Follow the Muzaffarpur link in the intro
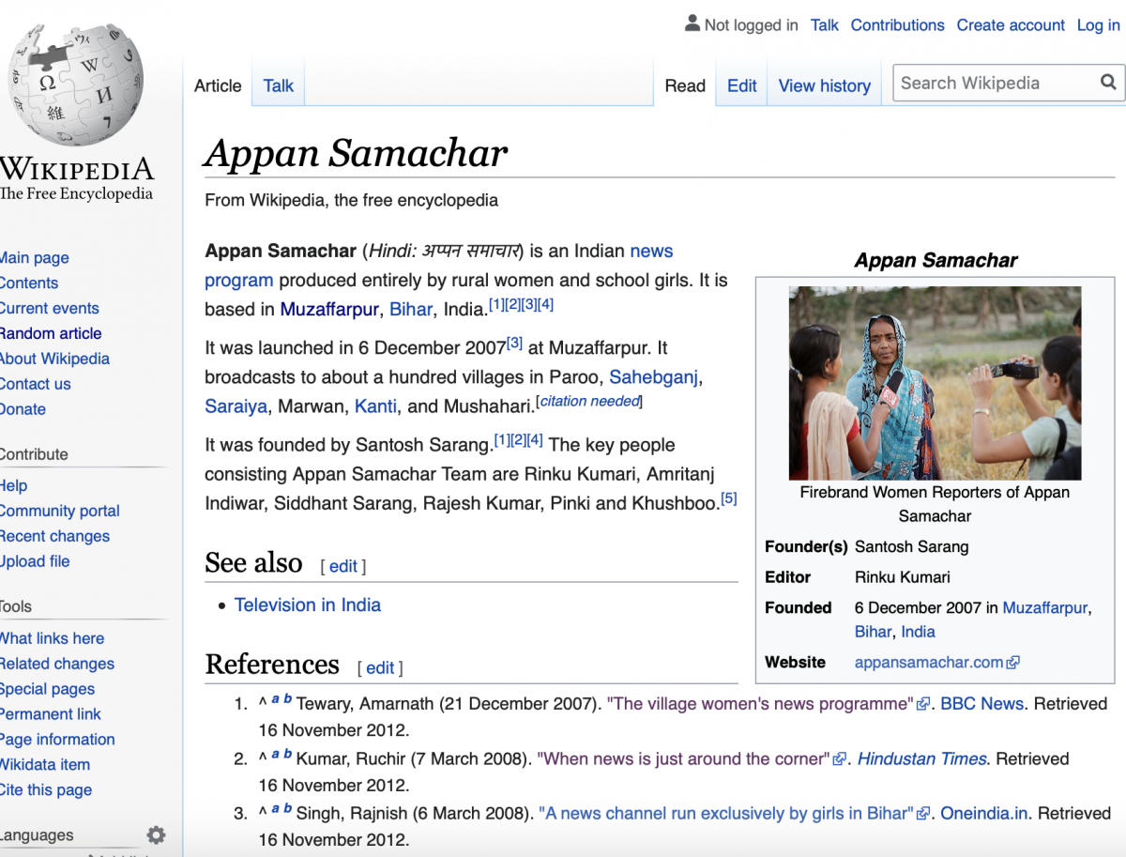Screen dimensions: 1126x857 click(328, 309)
